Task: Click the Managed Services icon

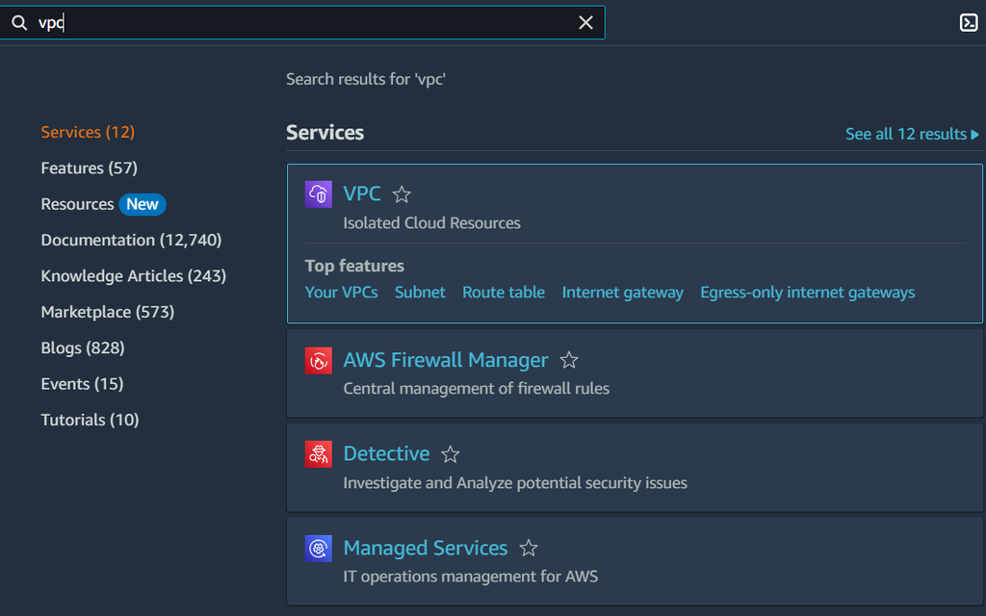Action: 319,549
